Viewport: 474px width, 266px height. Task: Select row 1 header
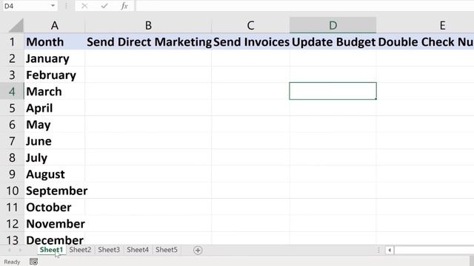[x=12, y=41]
